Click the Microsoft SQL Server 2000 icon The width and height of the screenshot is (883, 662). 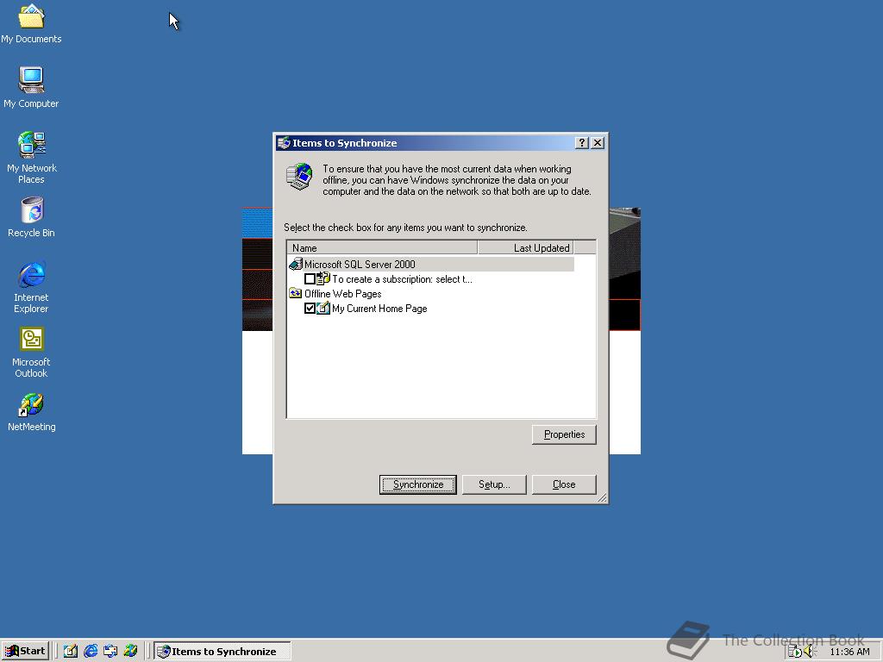296,264
